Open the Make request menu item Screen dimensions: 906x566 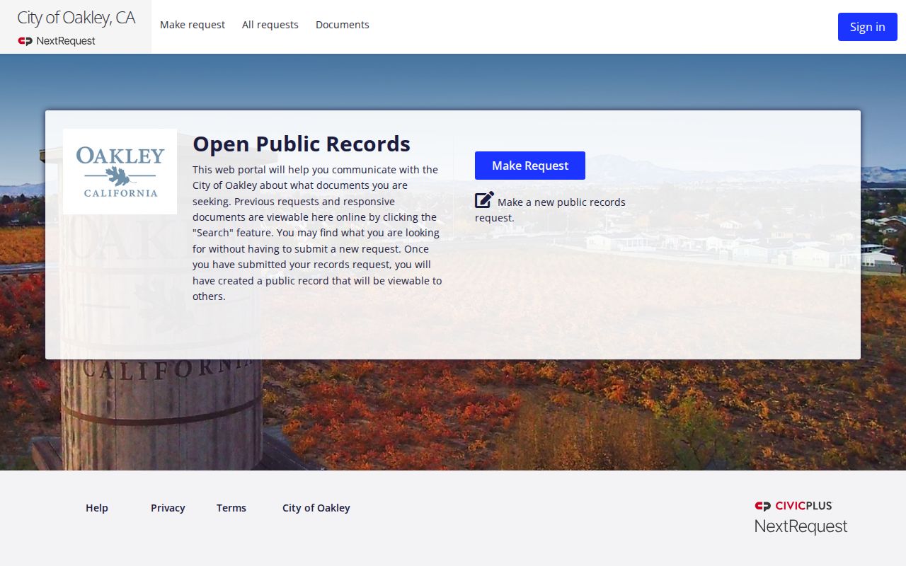click(x=193, y=25)
